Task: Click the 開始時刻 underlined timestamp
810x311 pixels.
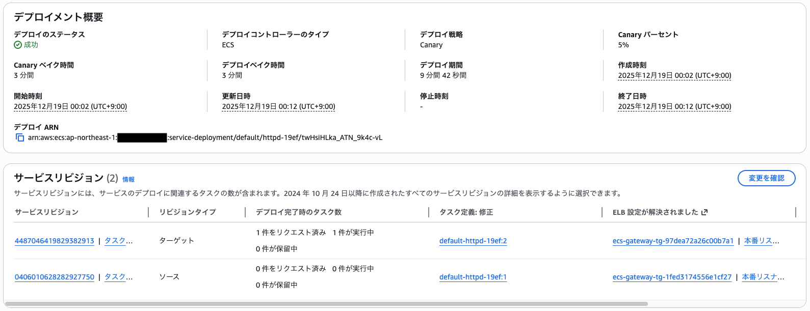Action: 70,106
